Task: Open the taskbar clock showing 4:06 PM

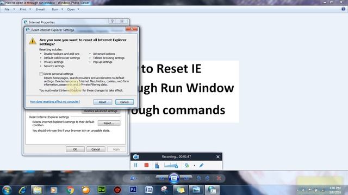Action: click(335, 190)
